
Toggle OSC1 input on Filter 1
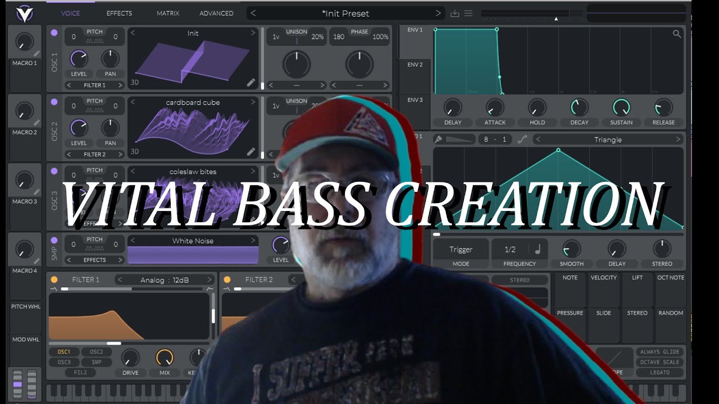[x=64, y=352]
